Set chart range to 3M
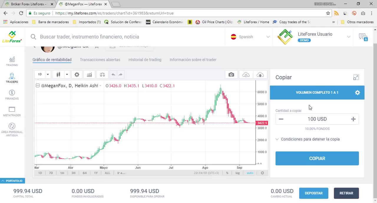This screenshot has height=203, width=377. click(x=73, y=173)
